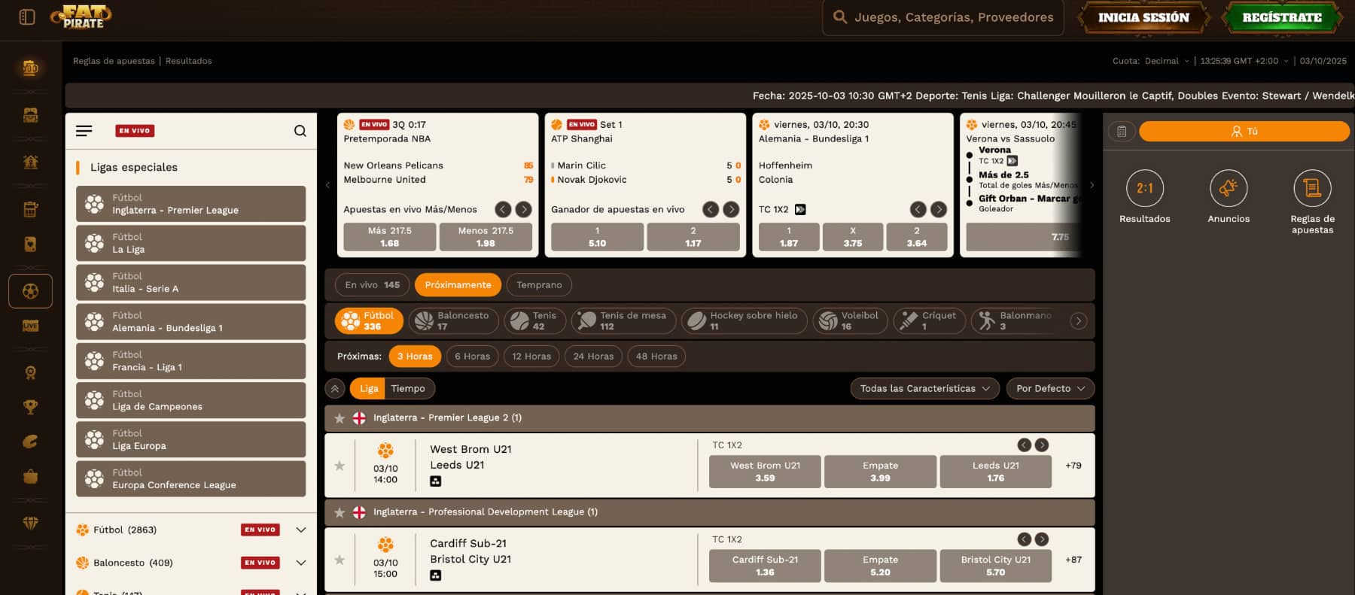Open the LIVE icon in sidebar
The image size is (1355, 595).
point(30,326)
